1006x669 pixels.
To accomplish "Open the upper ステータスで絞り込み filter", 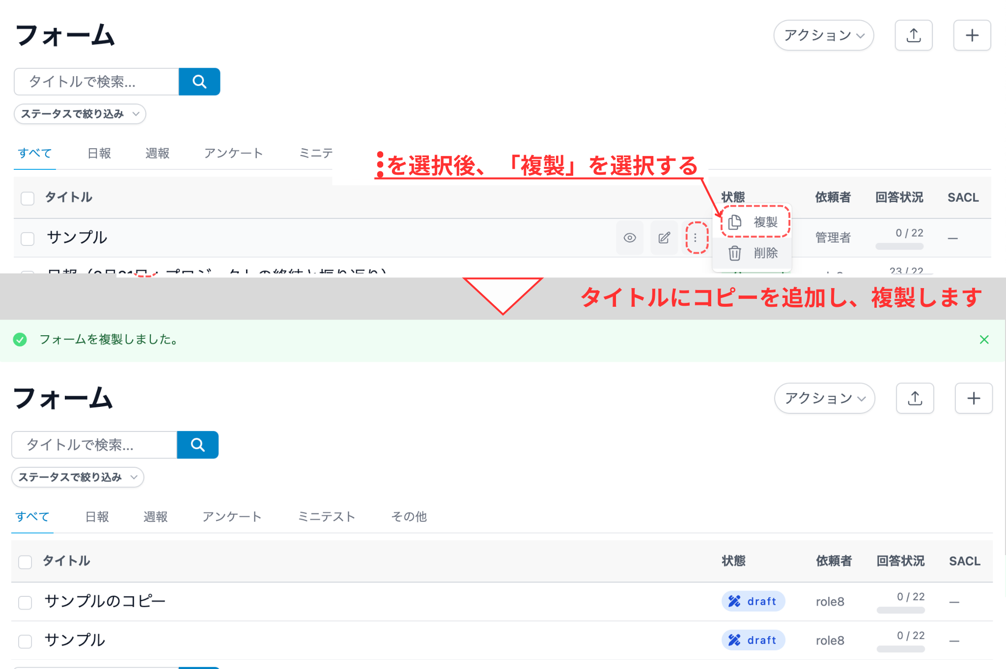I will [80, 114].
